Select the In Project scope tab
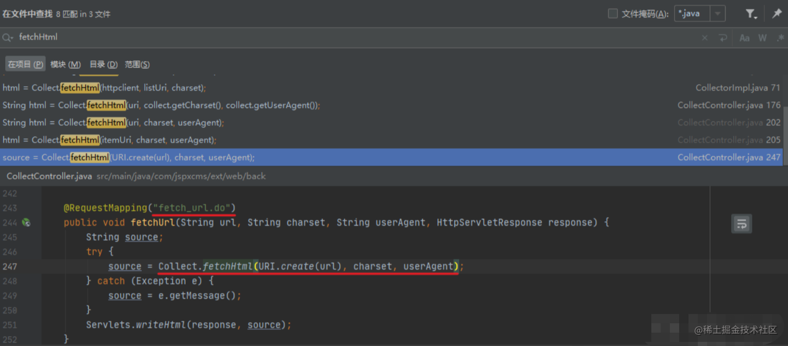The image size is (788, 346). click(x=25, y=64)
